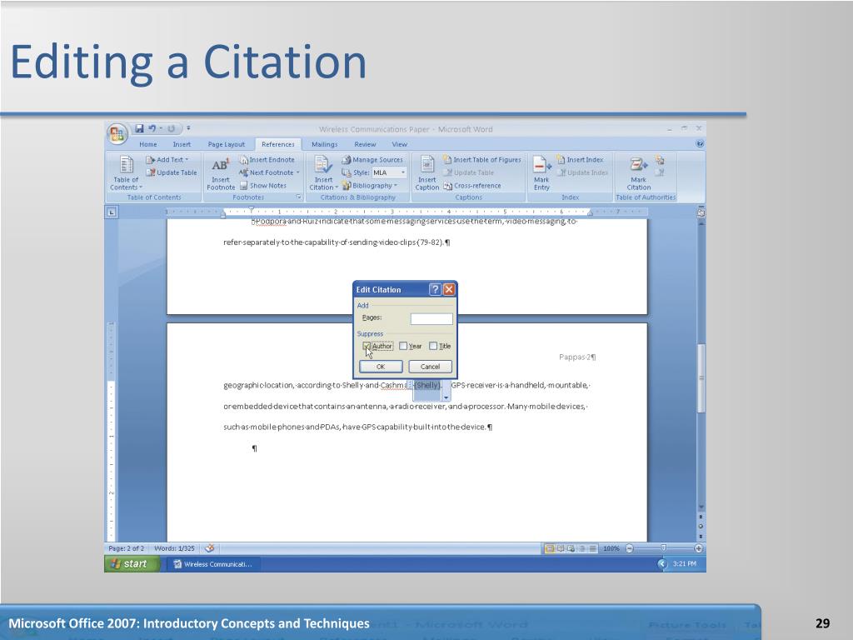Open the (Shelly) citation options arrow
Viewport: 853px width, 640px height.
(446, 397)
